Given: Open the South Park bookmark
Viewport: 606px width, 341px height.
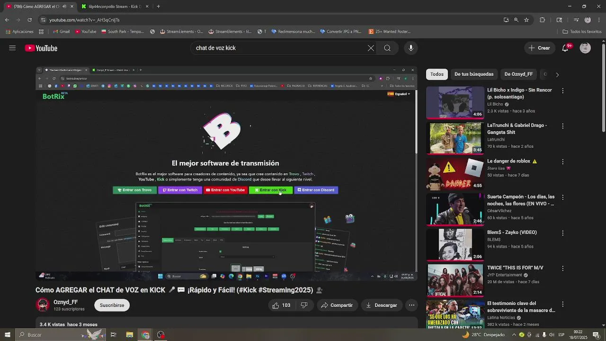Looking at the screenshot, I should click(123, 32).
